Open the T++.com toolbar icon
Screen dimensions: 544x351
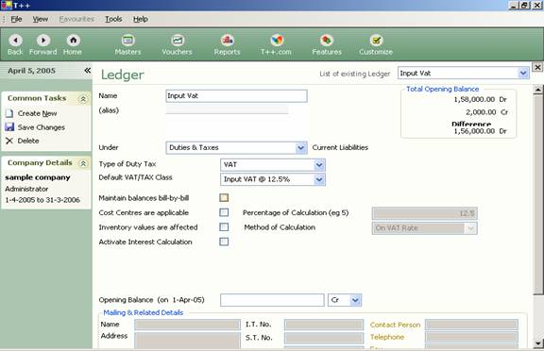tap(277, 41)
